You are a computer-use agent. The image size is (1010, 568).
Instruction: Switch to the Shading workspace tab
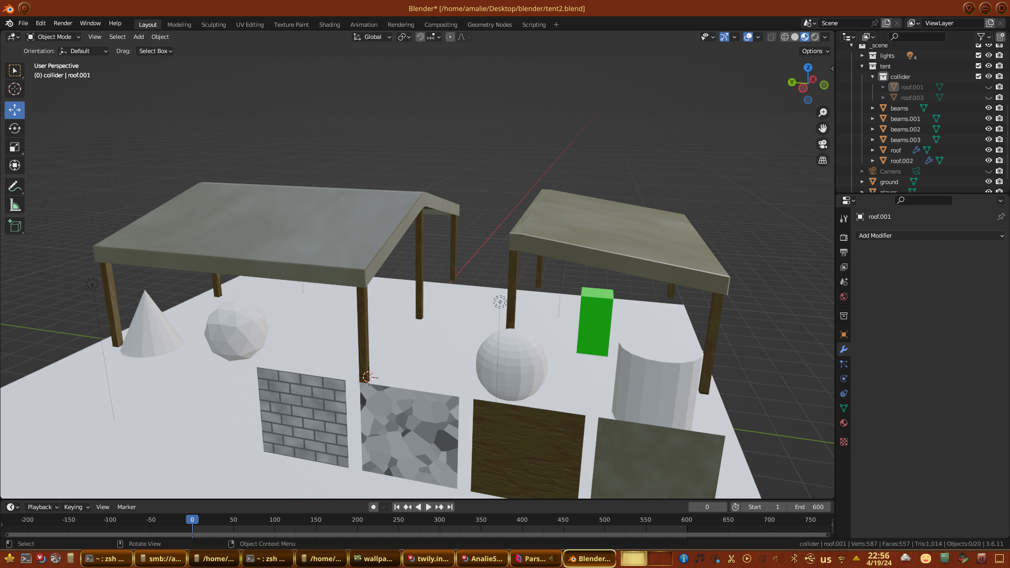[329, 25]
